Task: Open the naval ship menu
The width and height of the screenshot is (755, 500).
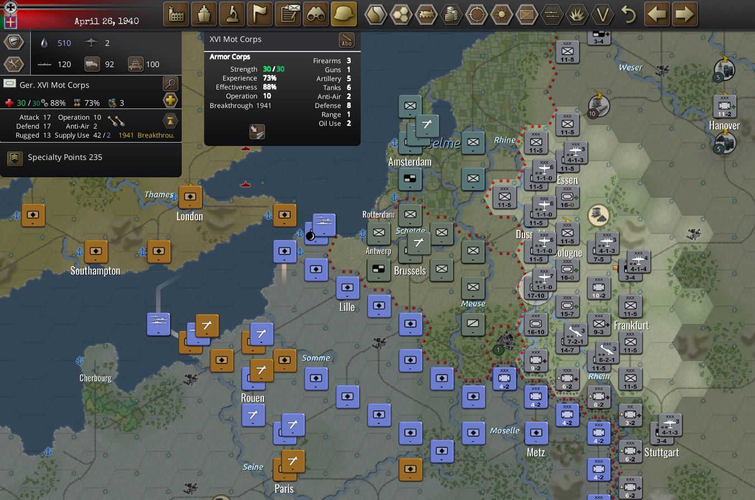Action: [x=204, y=15]
